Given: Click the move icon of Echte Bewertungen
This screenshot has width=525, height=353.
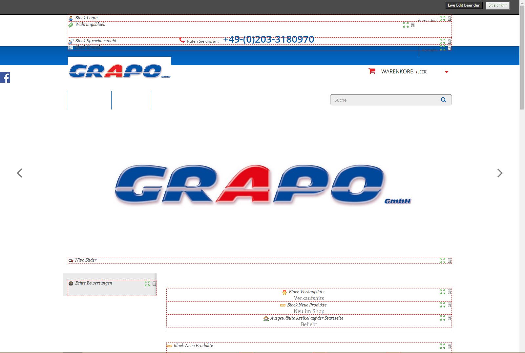Looking at the screenshot, I should tap(147, 284).
